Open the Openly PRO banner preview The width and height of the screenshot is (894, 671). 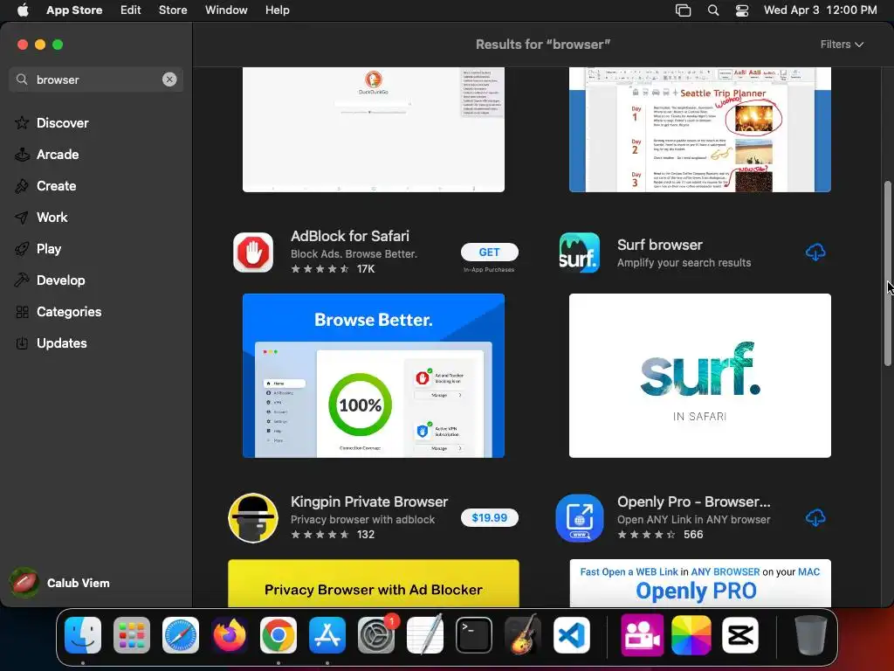pyautogui.click(x=699, y=583)
